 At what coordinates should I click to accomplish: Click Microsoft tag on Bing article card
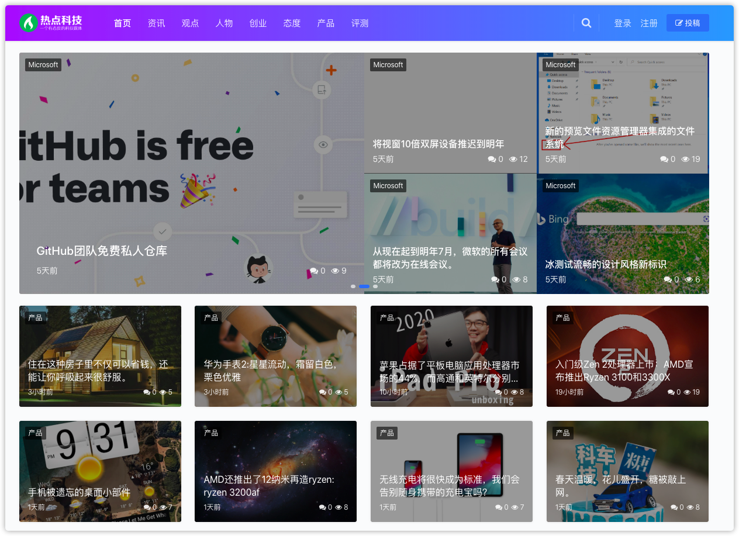click(561, 186)
